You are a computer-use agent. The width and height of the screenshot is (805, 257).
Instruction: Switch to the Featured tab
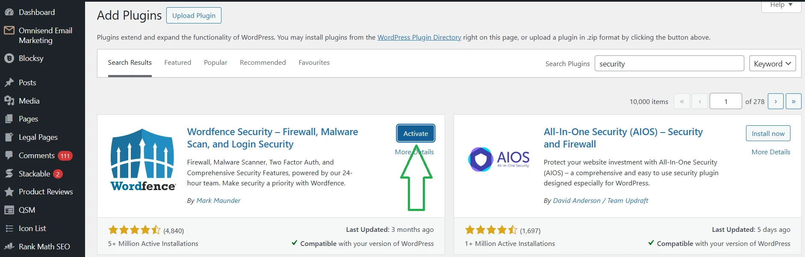point(178,63)
